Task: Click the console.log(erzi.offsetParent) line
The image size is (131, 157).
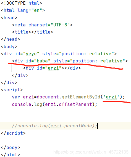Action: pos(54,104)
